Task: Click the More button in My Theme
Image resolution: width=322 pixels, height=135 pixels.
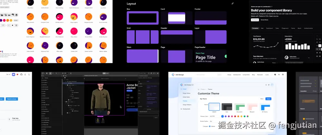Action: [262, 99]
